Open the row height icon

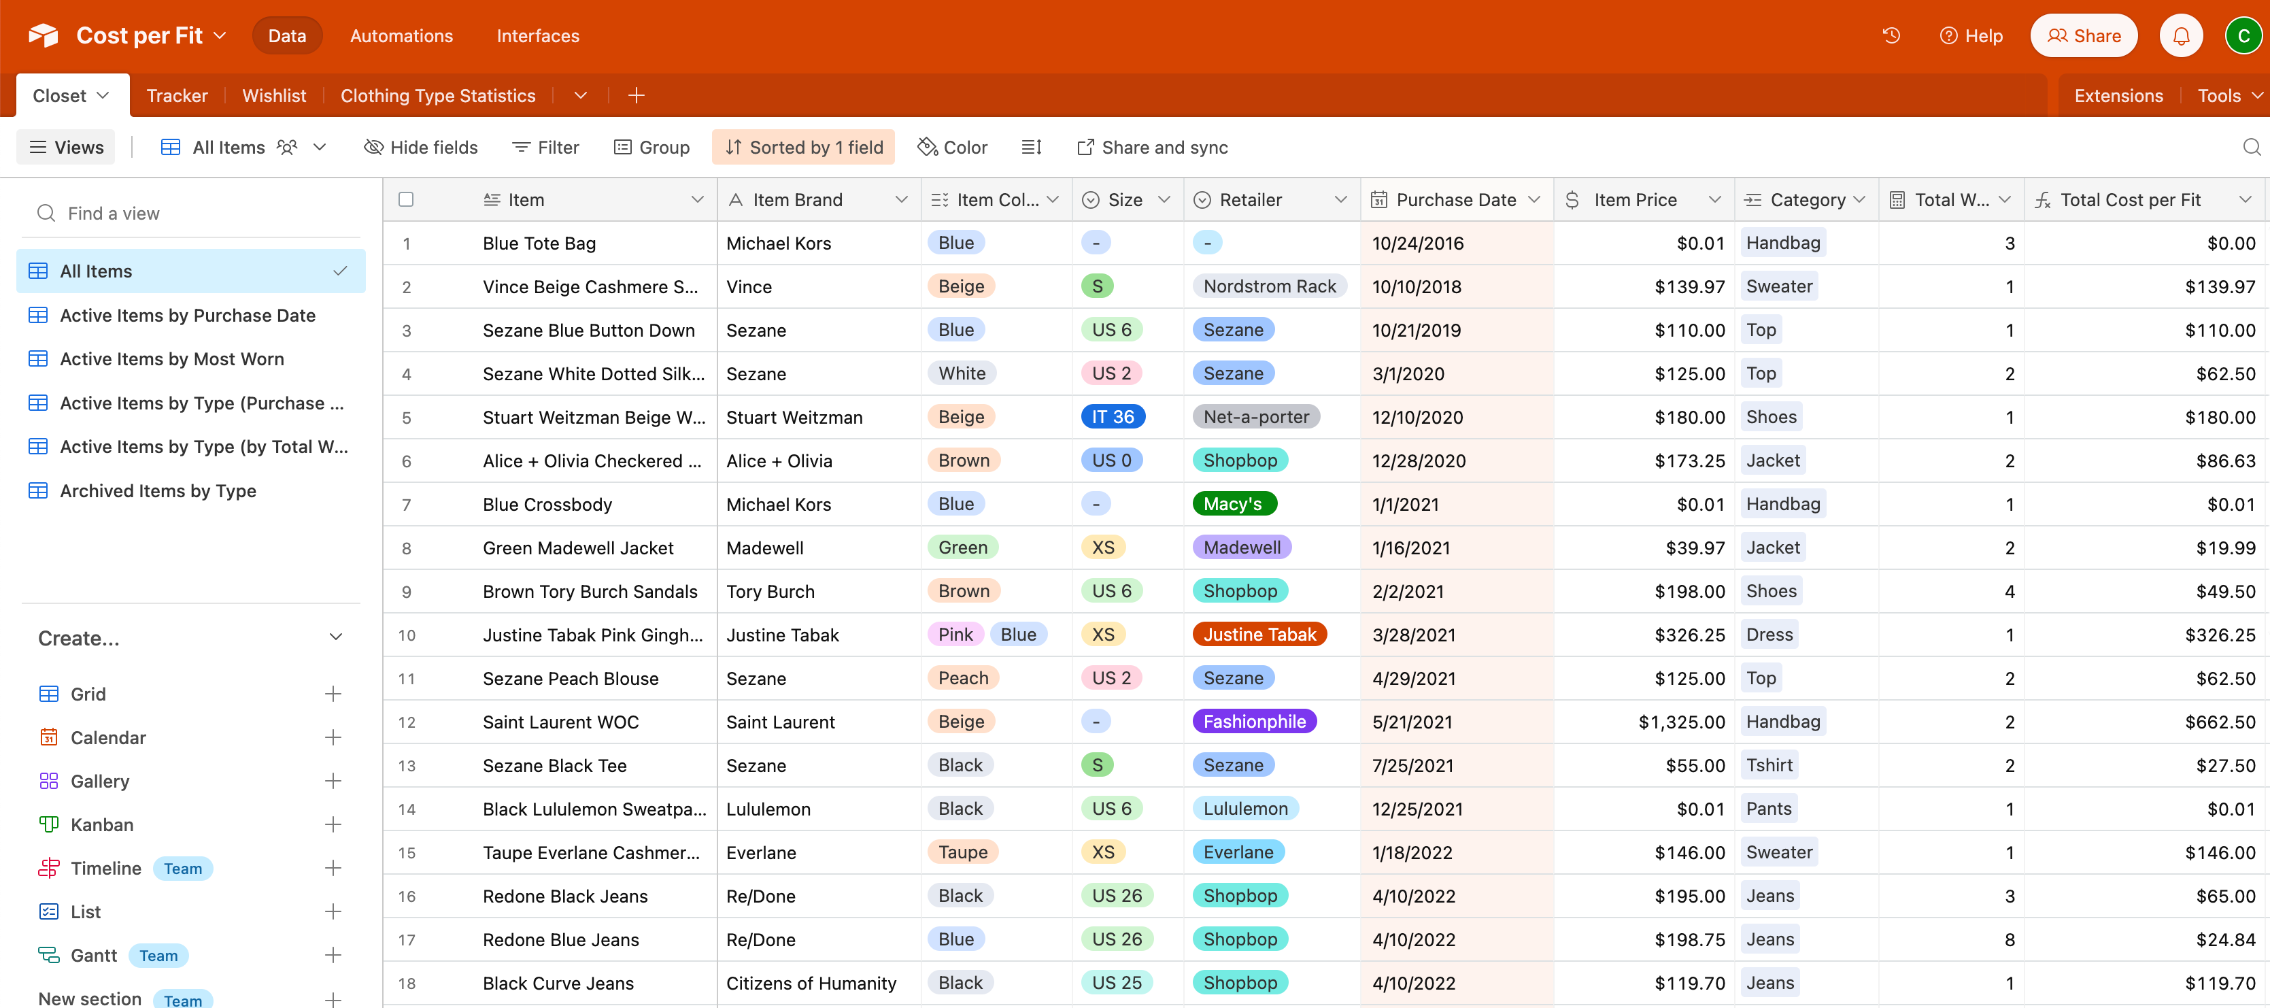pos(1032,147)
